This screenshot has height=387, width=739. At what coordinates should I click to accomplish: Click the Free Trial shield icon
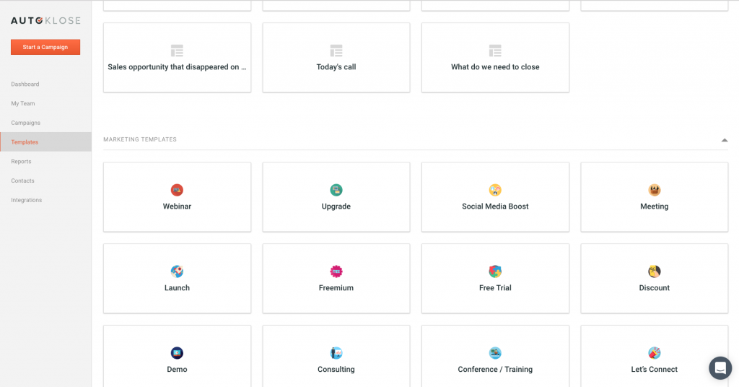495,271
